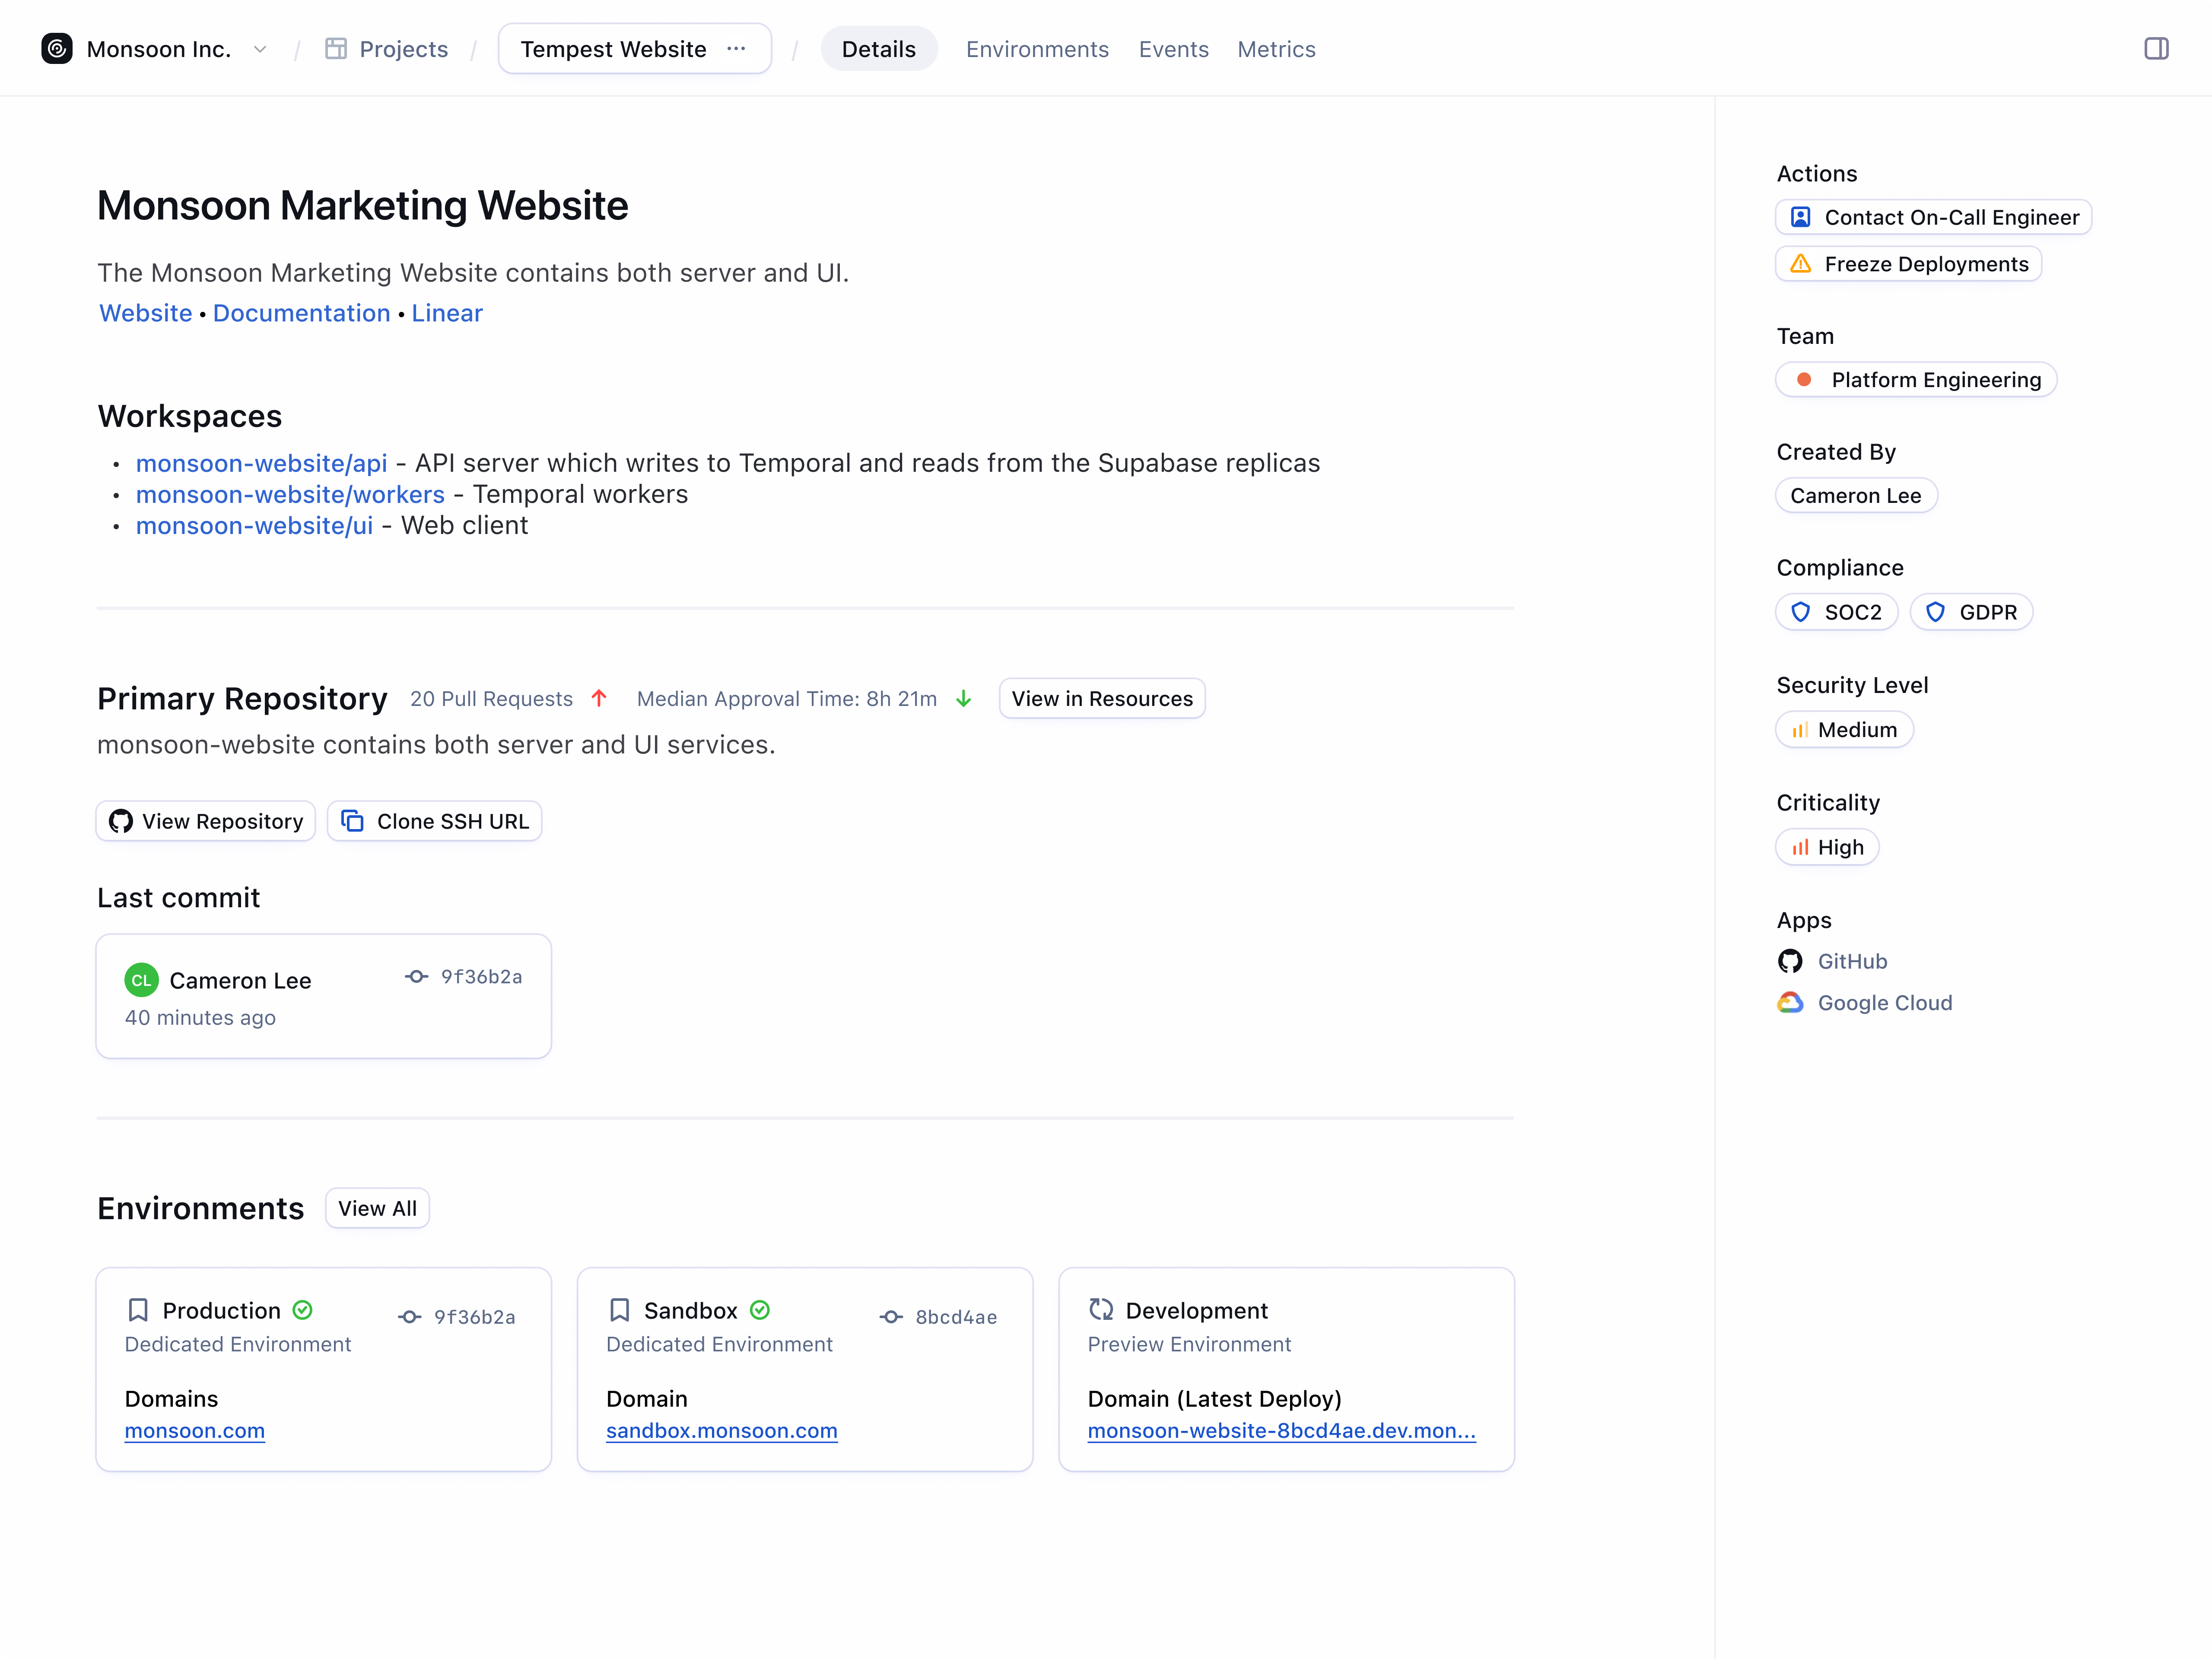Viewport: 2212px width, 1659px height.
Task: Click the Cameron Lee creator chip
Action: coord(1856,496)
